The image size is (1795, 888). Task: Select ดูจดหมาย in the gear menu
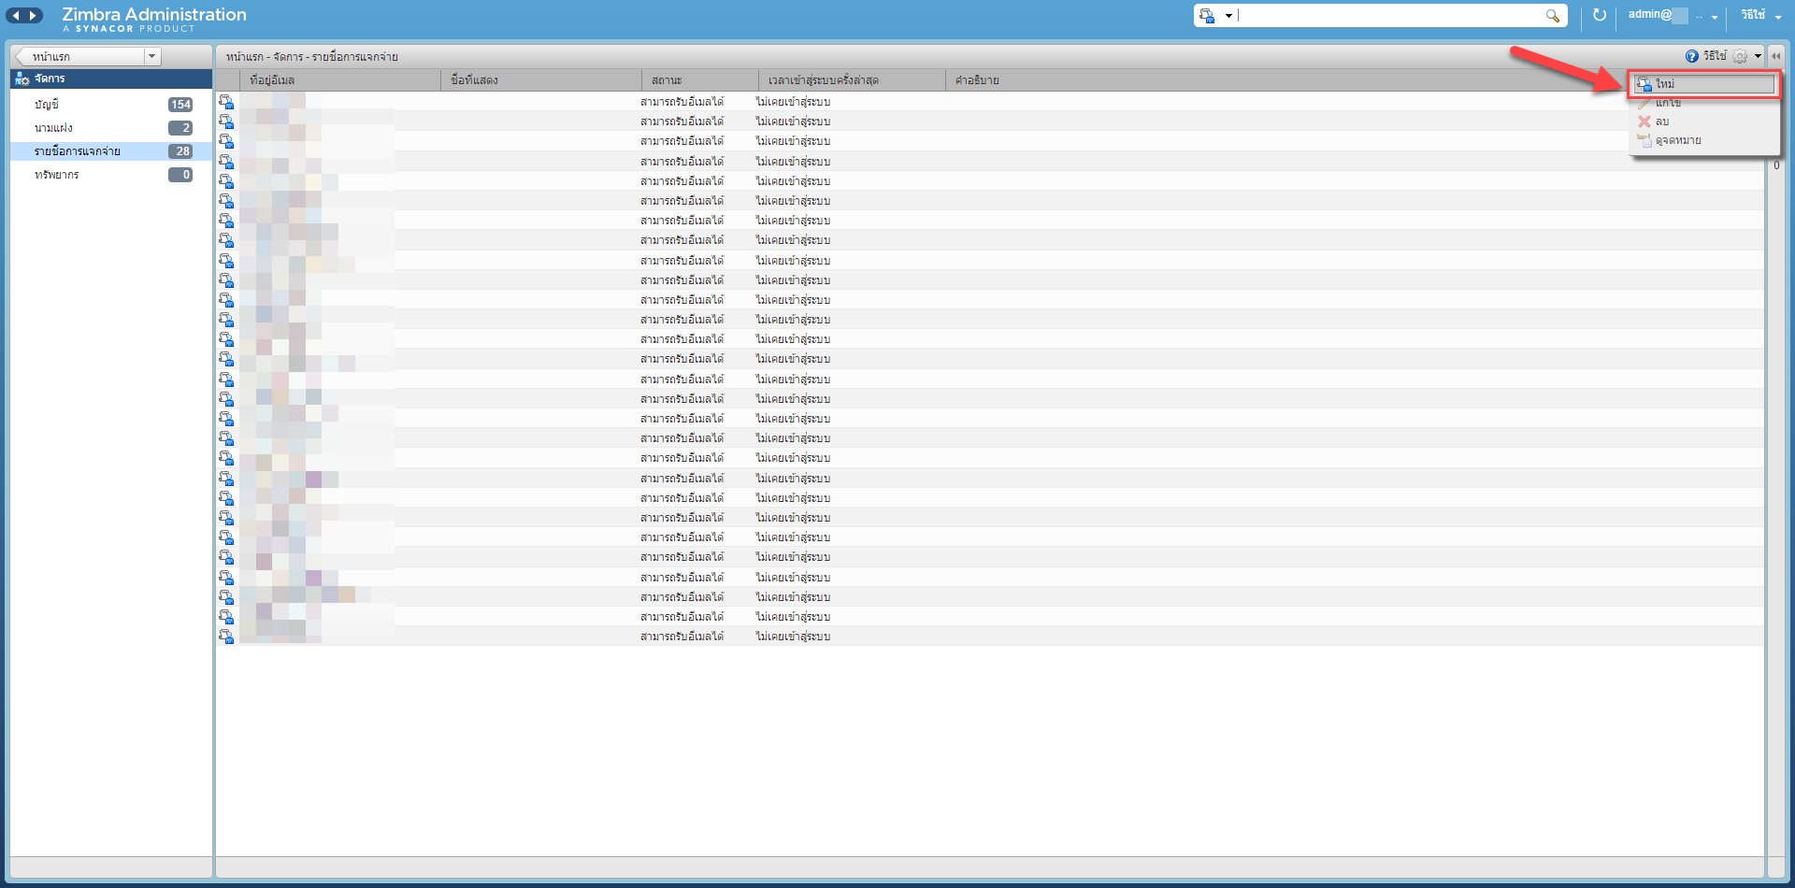coord(1677,140)
